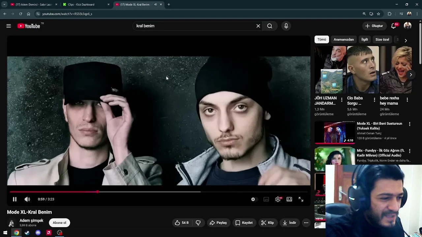Open Mode XL - Biri Beni Sustursun video
Screen dimensions: 422x237
pos(379,126)
